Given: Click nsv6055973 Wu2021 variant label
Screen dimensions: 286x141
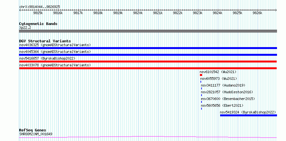Looking at the screenshot, I should (x=219, y=79).
